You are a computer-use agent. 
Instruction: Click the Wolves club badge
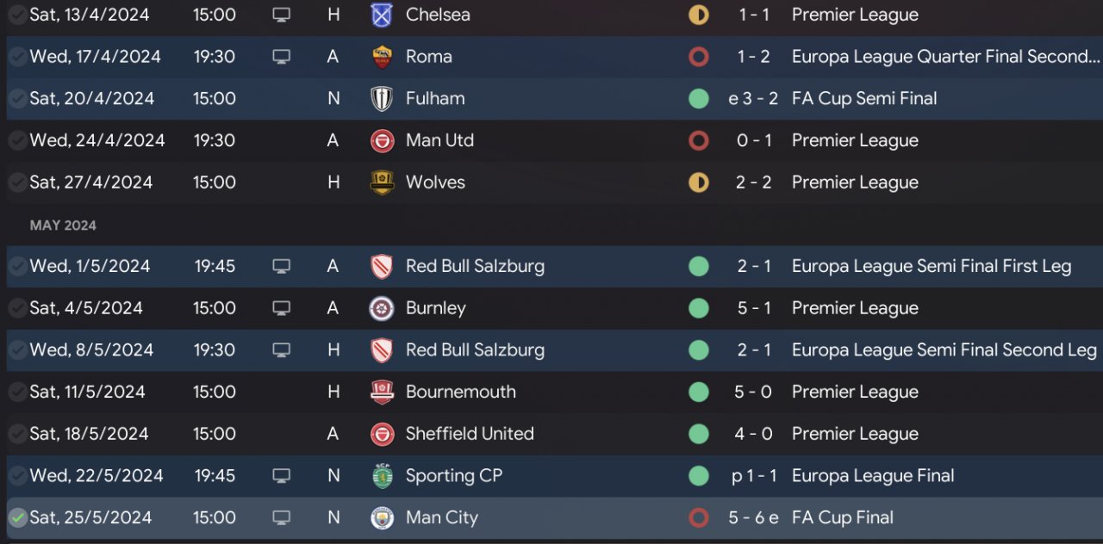pyautogui.click(x=382, y=182)
